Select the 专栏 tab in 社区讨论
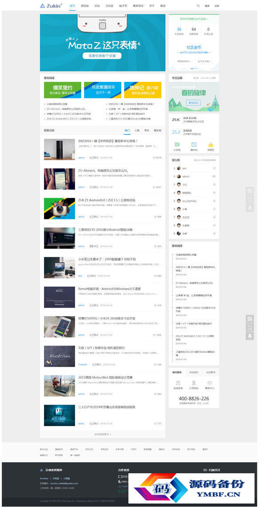The image size is (259, 508). 147,130
